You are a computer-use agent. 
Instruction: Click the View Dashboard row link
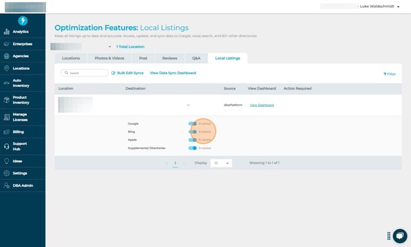[262, 105]
